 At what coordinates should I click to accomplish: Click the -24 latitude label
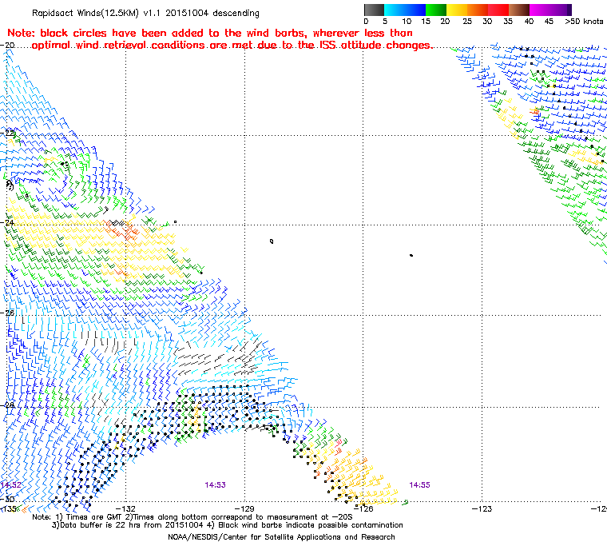8,222
